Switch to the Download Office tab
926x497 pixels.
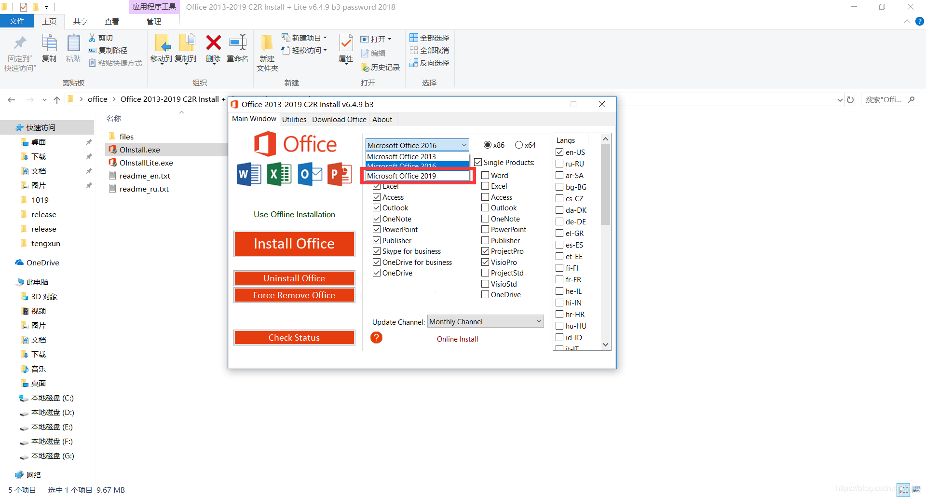[339, 119]
